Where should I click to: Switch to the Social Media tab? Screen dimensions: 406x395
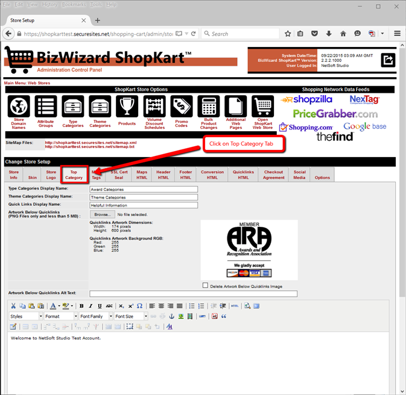pos(300,175)
